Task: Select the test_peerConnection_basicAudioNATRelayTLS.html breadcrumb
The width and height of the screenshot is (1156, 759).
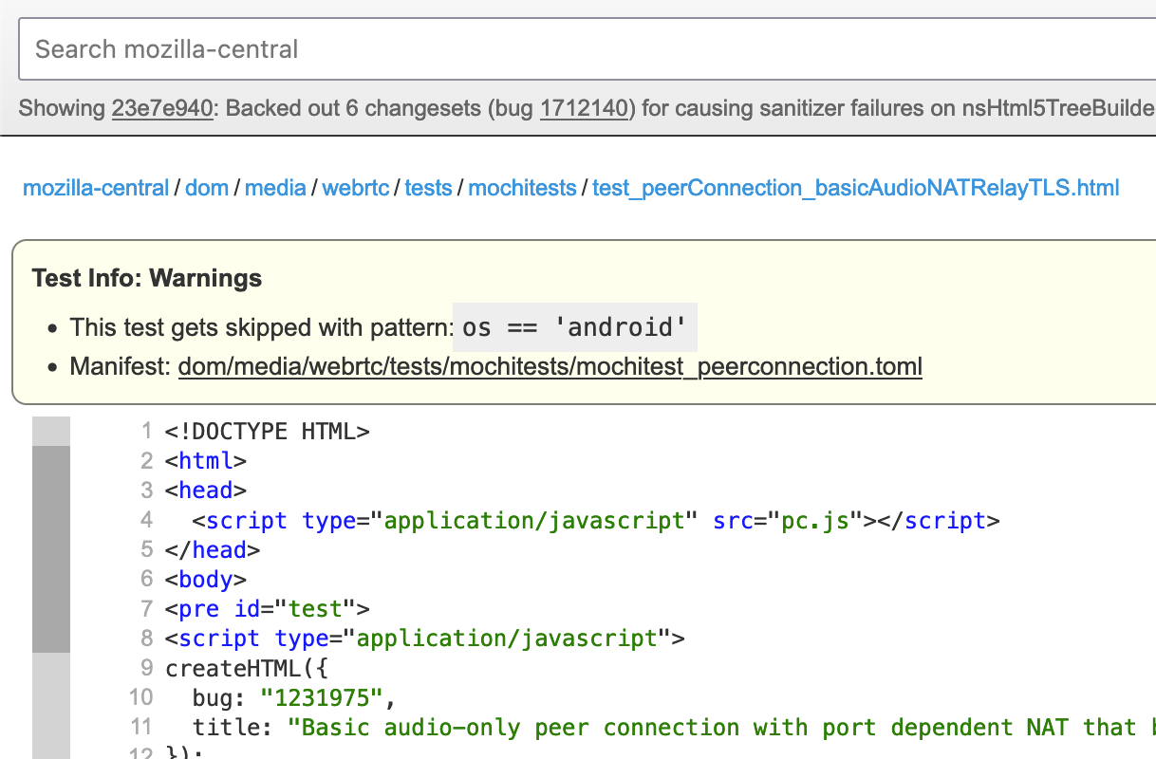Action: coord(854,188)
